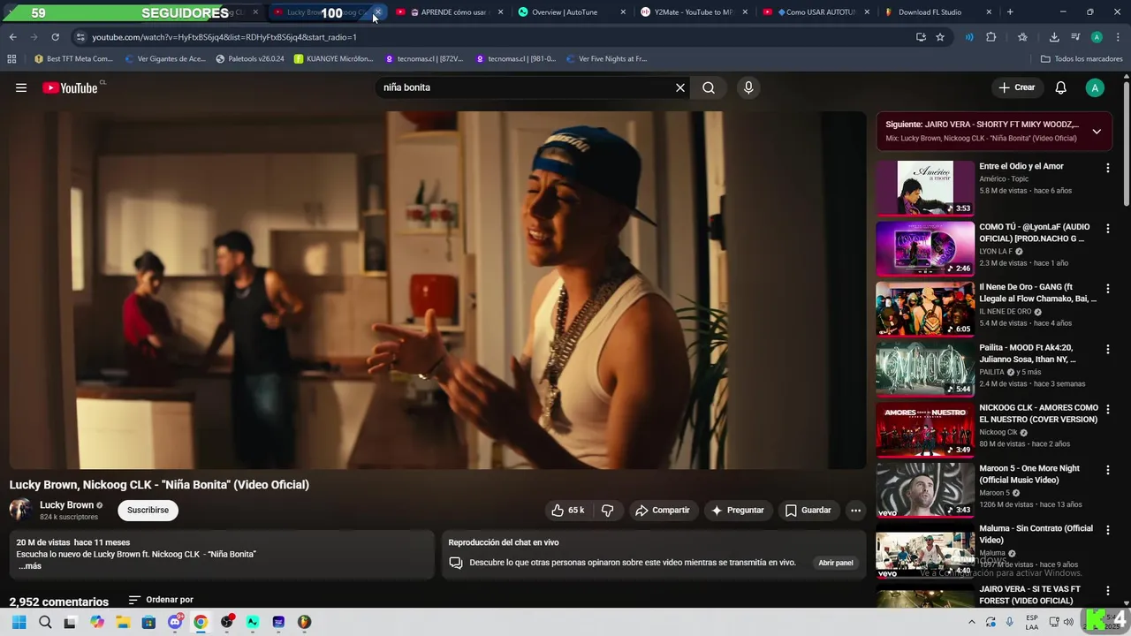Screen dimensions: 1131x636
Task: Switch to "APRENDE cómo usar" tab
Action: point(451,12)
